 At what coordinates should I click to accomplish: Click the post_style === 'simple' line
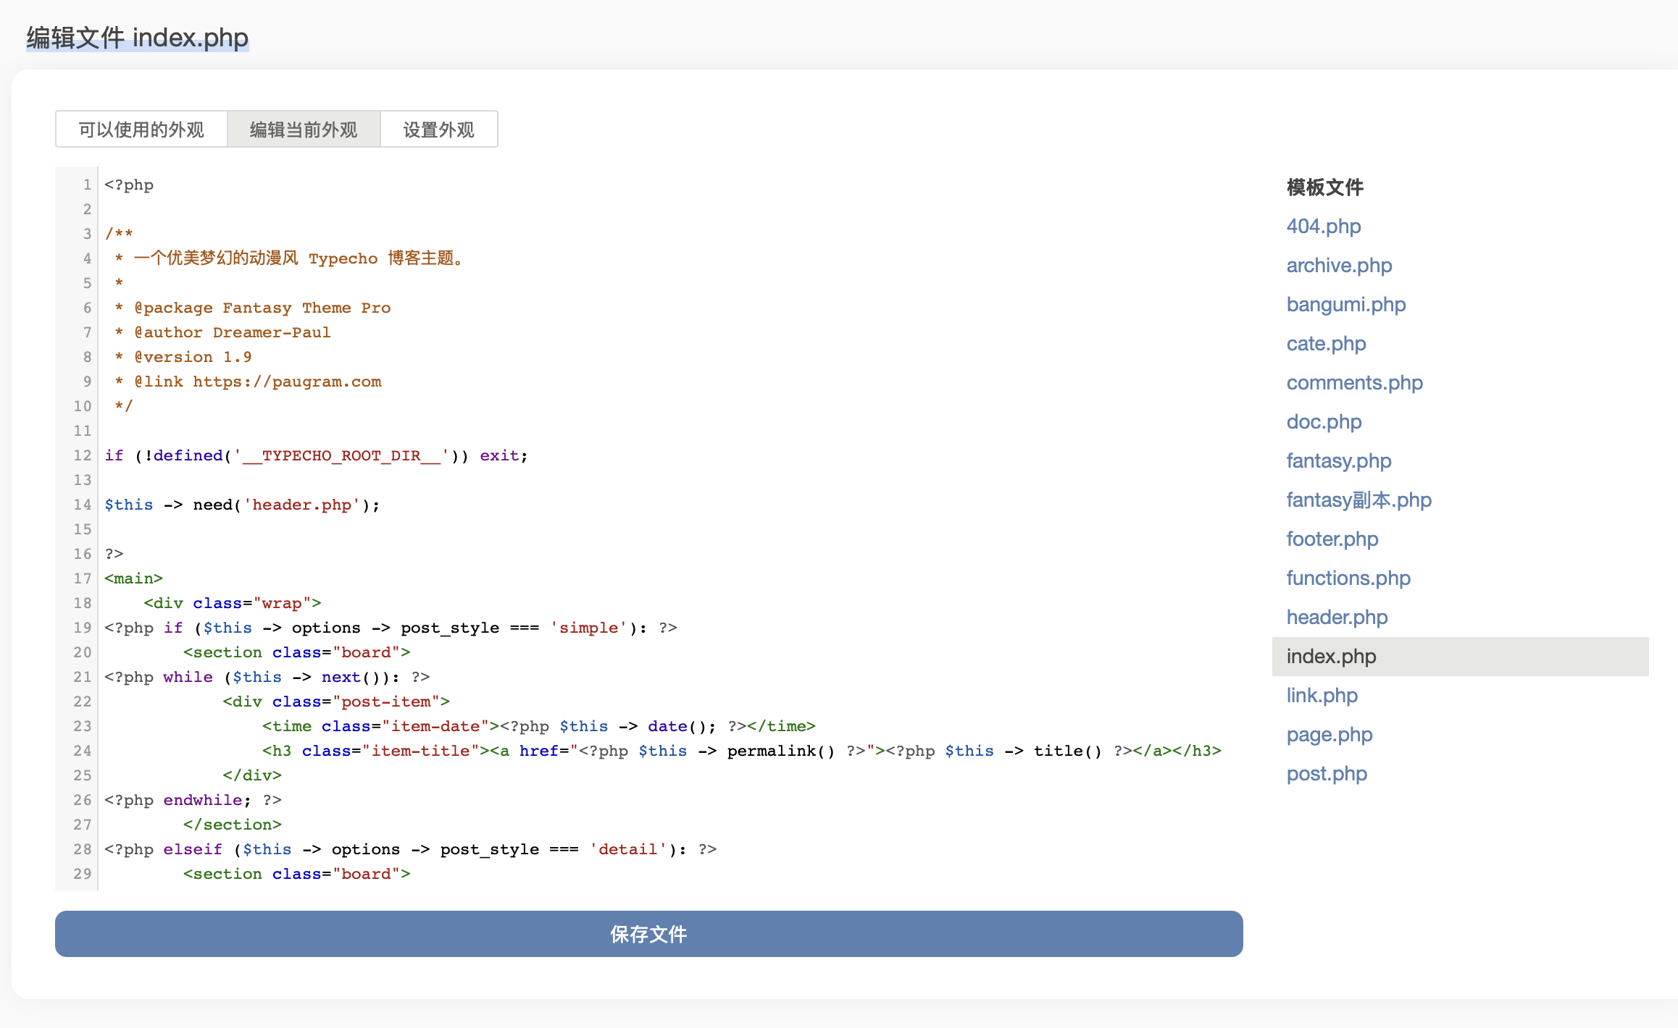click(391, 628)
